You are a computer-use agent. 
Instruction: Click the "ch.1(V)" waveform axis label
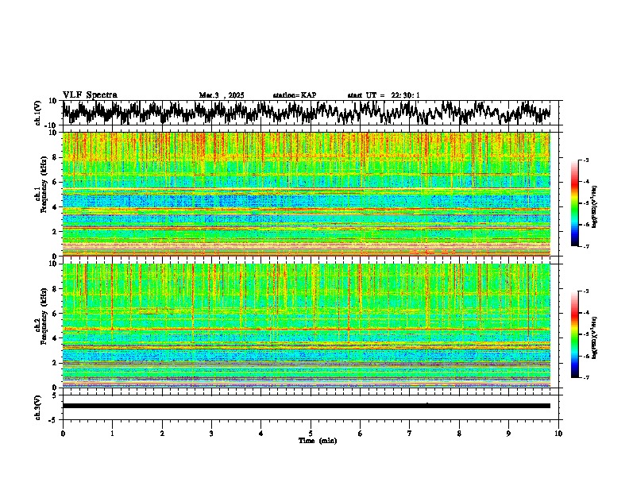tap(38, 113)
